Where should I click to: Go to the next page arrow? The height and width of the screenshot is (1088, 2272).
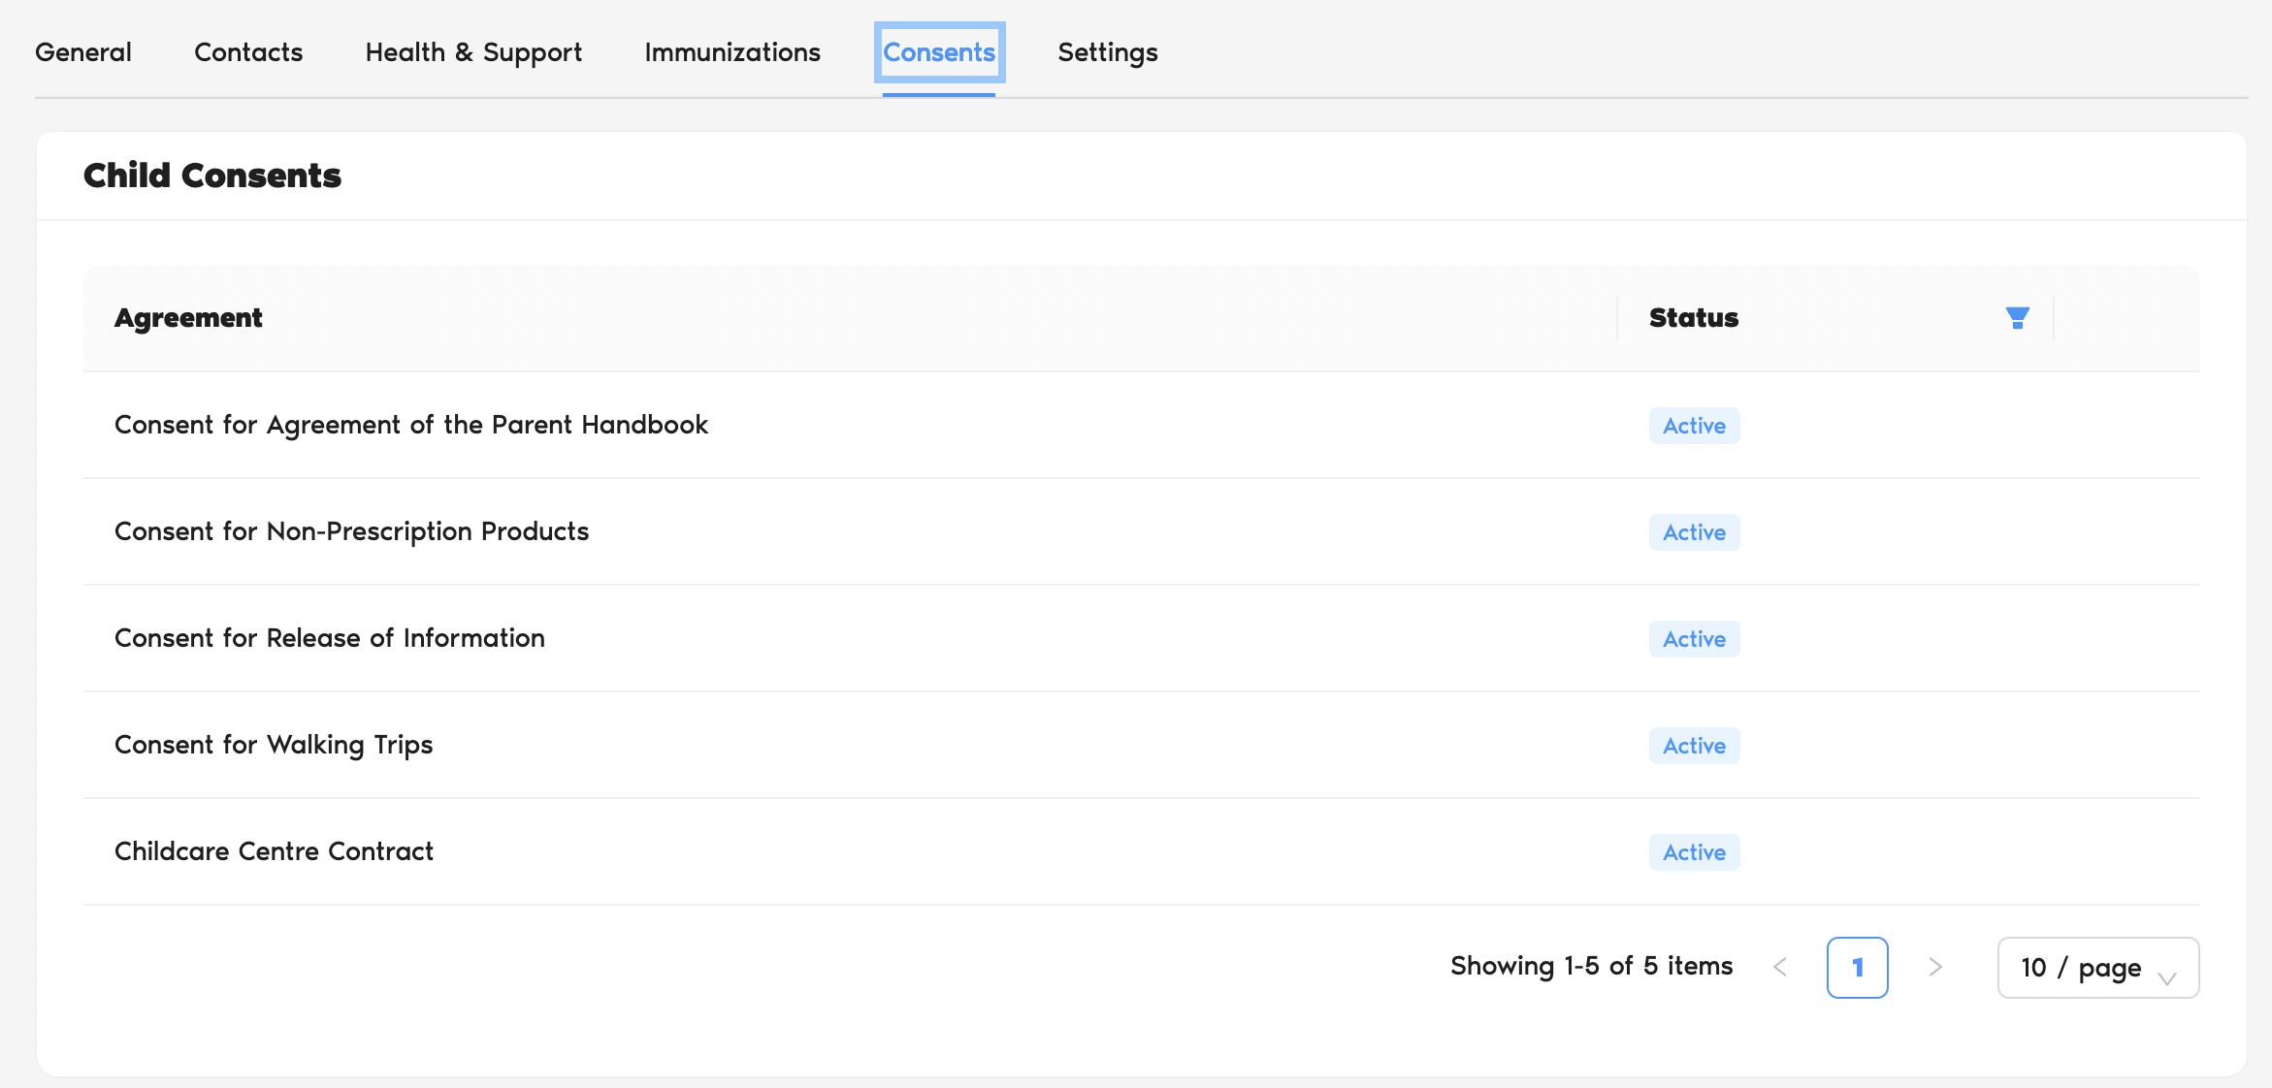(1934, 967)
